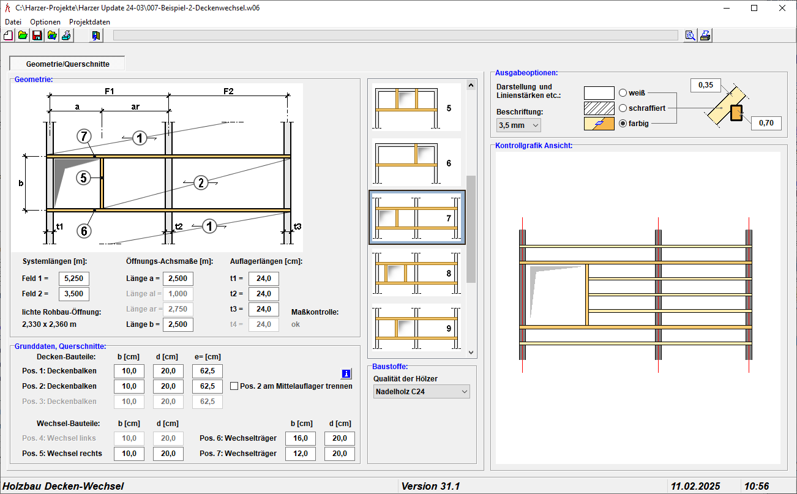Enable Pos. 2 am Mittelauflager trennen
The width and height of the screenshot is (797, 494).
tap(234, 386)
